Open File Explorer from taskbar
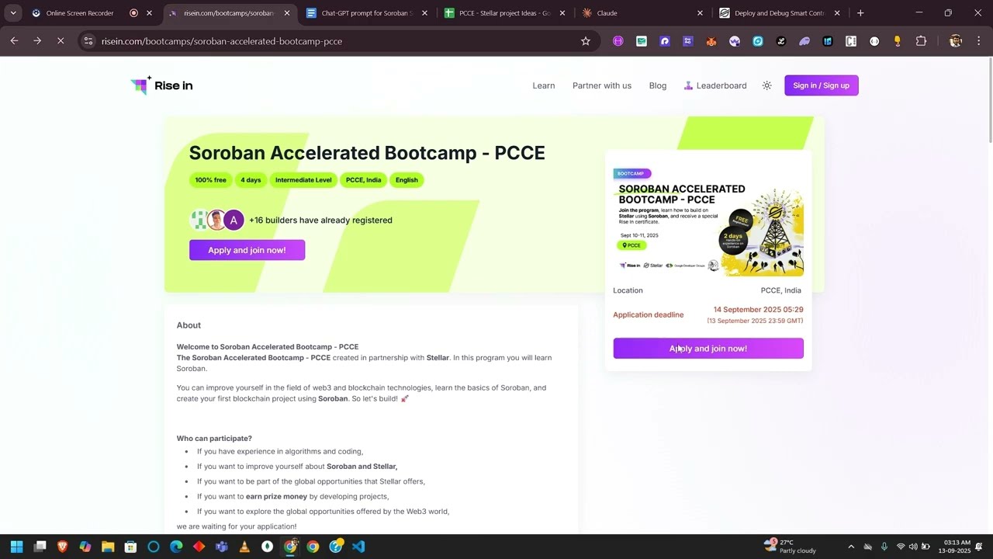 coord(108,547)
